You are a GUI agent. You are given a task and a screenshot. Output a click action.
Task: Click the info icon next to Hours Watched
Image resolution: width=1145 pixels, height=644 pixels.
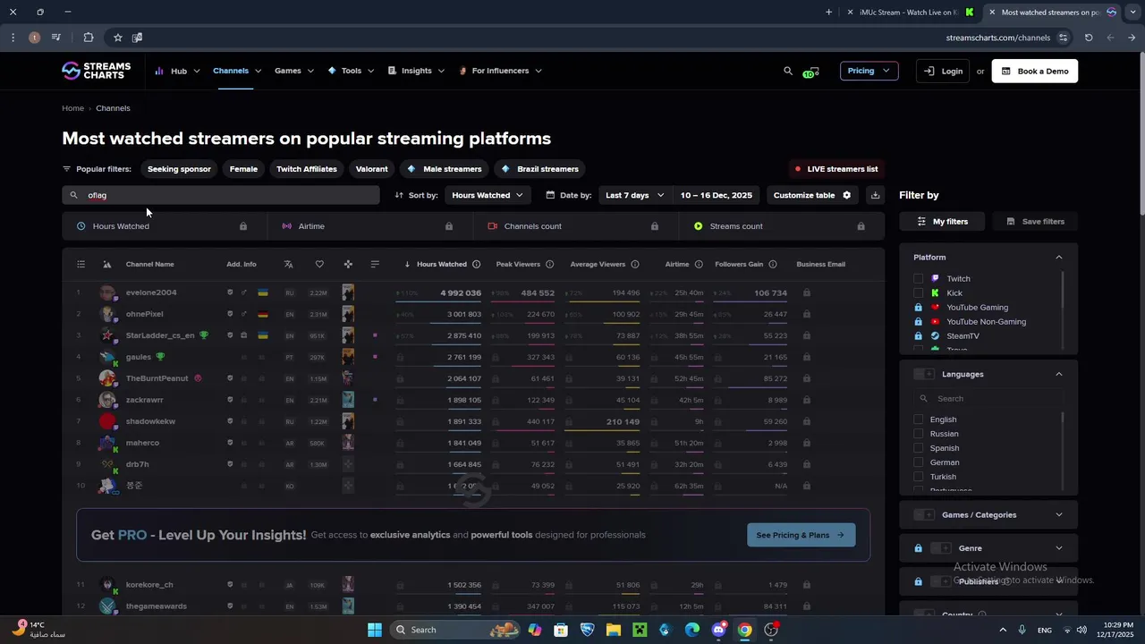tap(476, 264)
